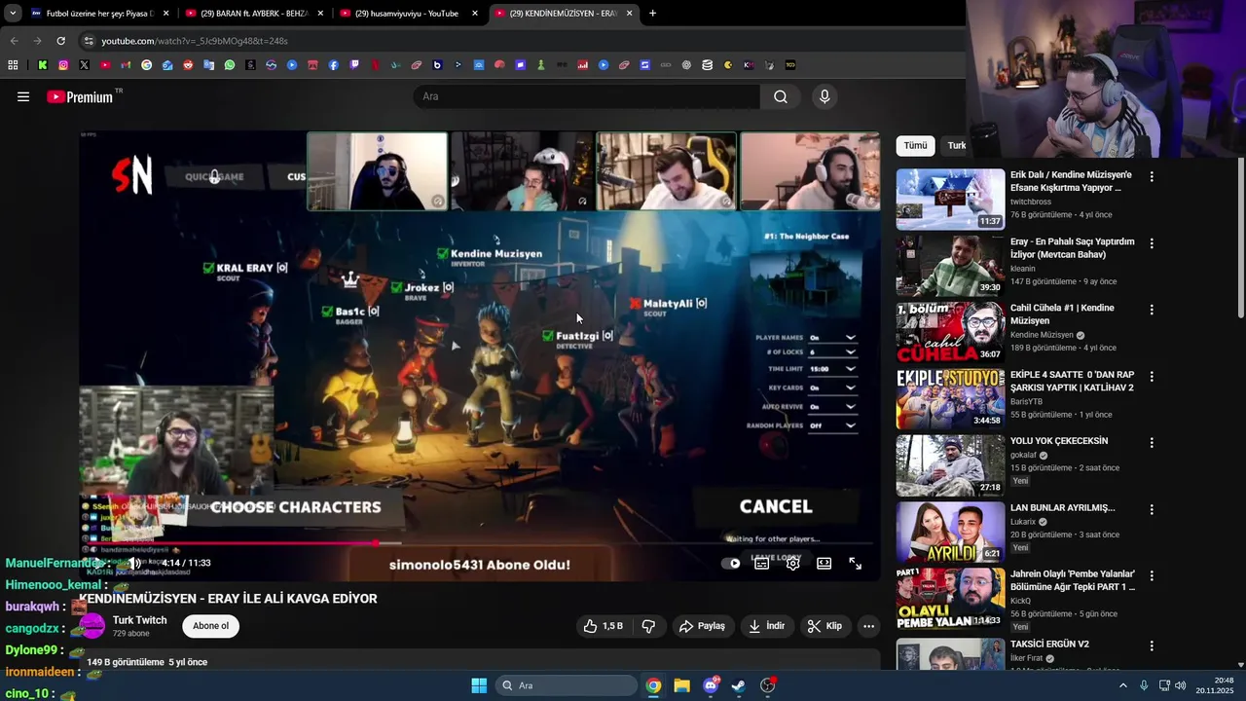Go to YouTube Premium home logo

coord(80,96)
